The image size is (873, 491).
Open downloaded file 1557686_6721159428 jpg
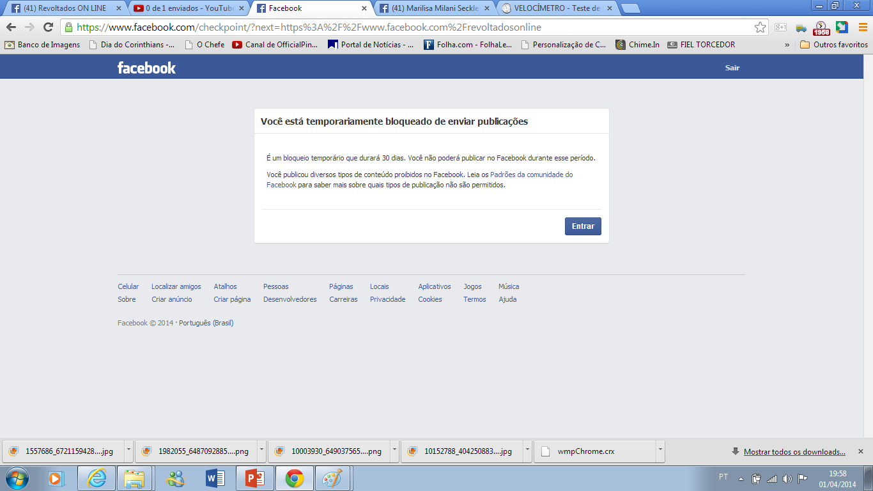coord(63,451)
